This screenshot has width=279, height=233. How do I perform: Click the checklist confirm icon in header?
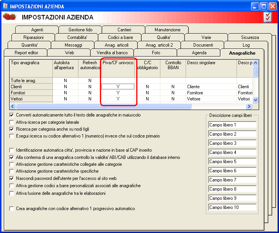coord(268,17)
